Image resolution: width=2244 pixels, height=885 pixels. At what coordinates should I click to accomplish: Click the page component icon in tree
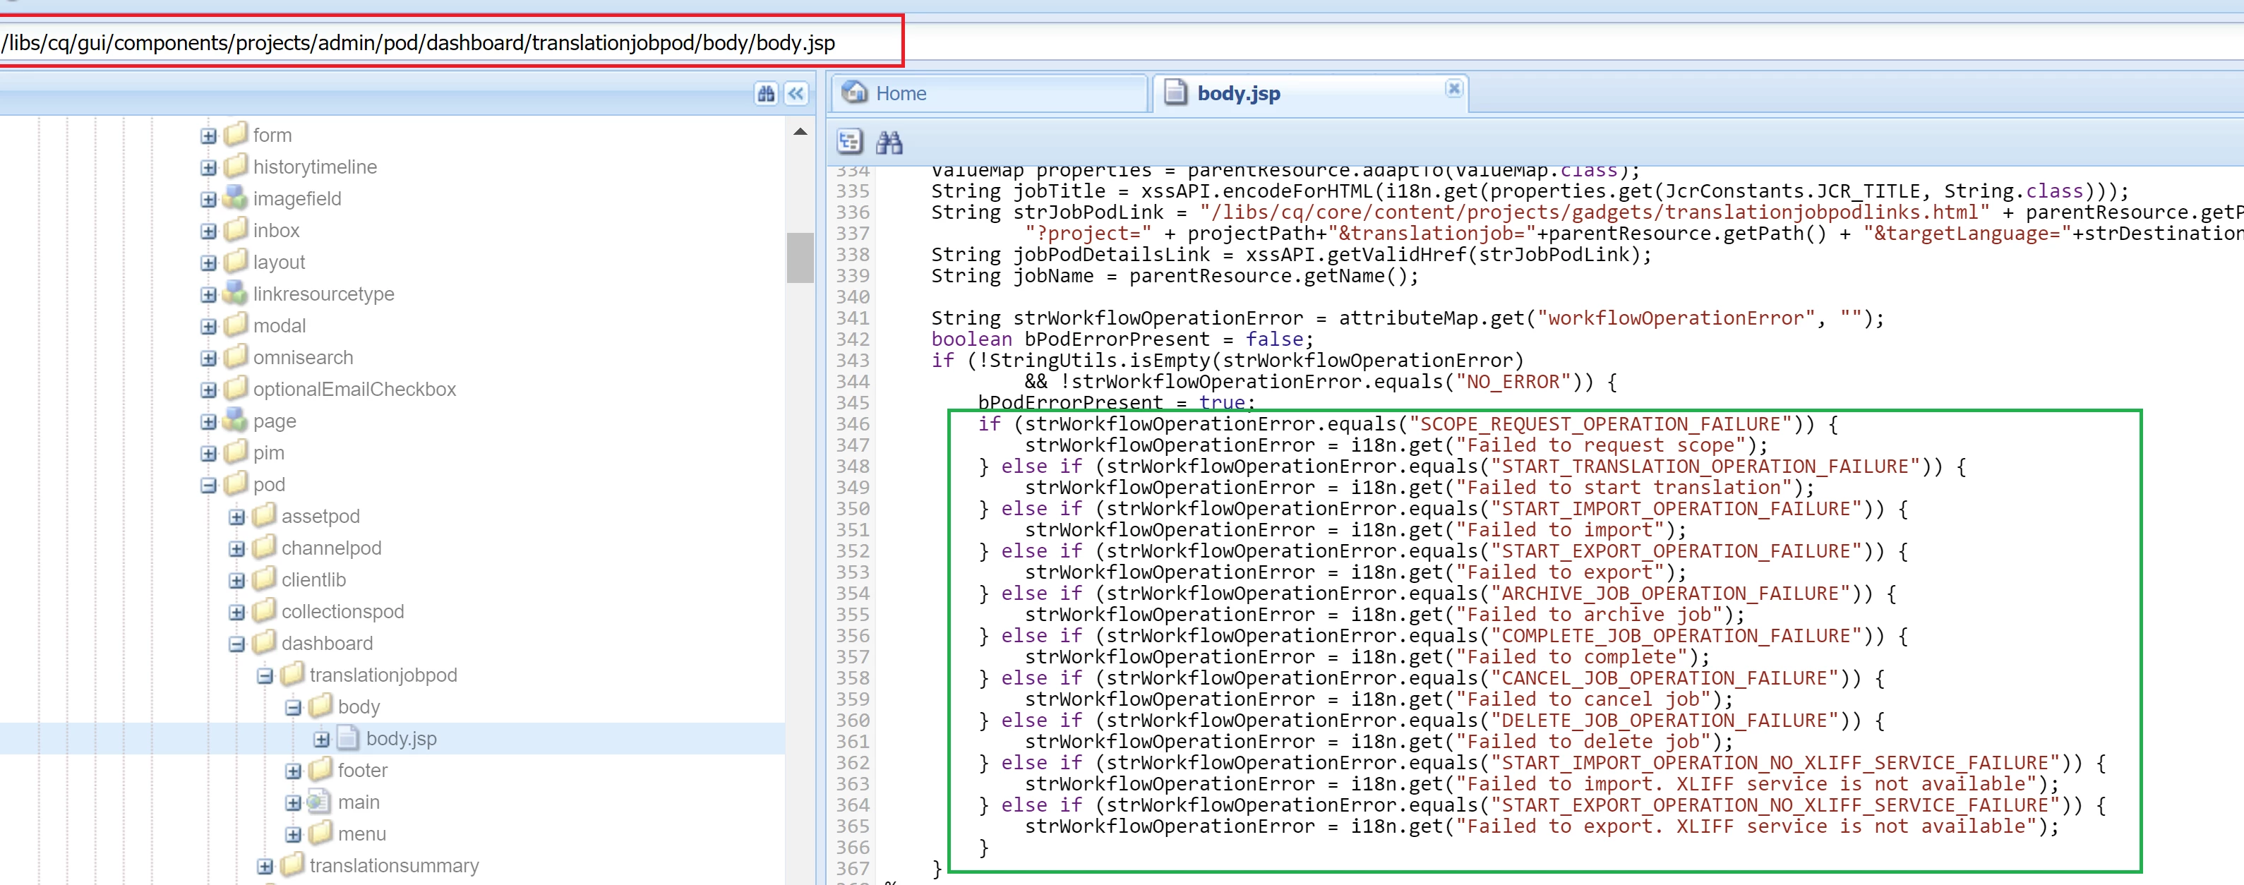click(235, 421)
